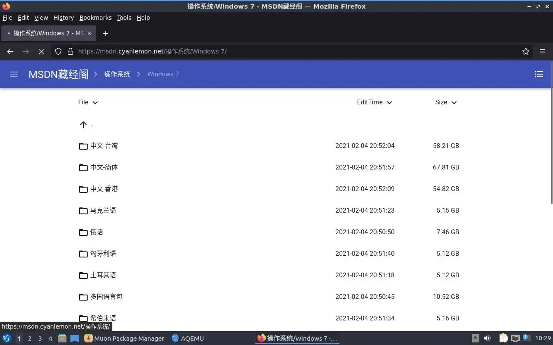Click folder icon beside 中文-台湾
This screenshot has width=553, height=345.
(83, 146)
